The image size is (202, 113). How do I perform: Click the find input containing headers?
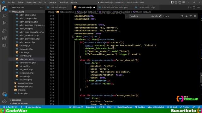coord(140,16)
